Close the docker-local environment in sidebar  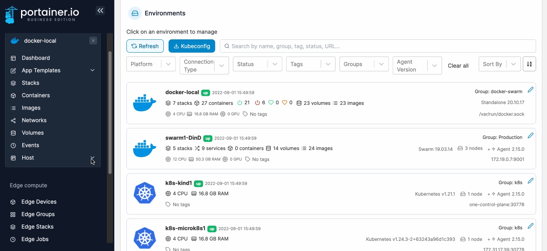point(93,41)
